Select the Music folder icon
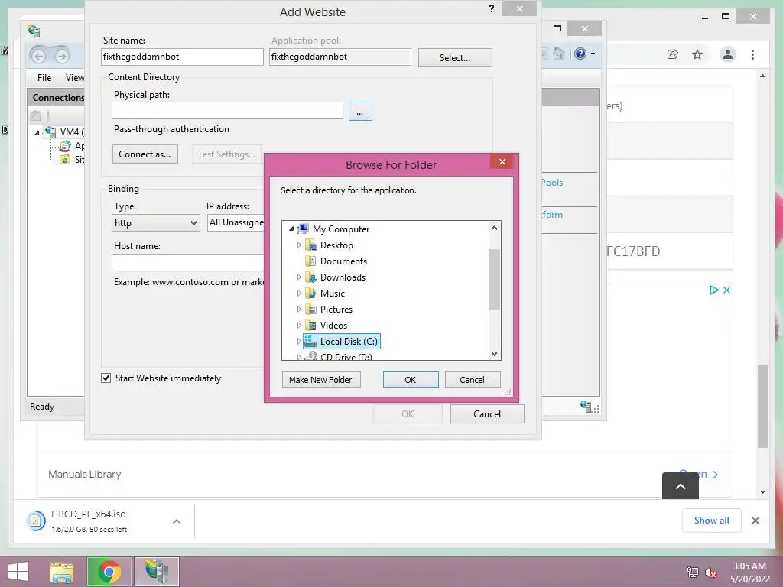This screenshot has width=783, height=587. coord(310,293)
